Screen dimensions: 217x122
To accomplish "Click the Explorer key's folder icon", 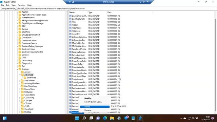I will point(20,69).
